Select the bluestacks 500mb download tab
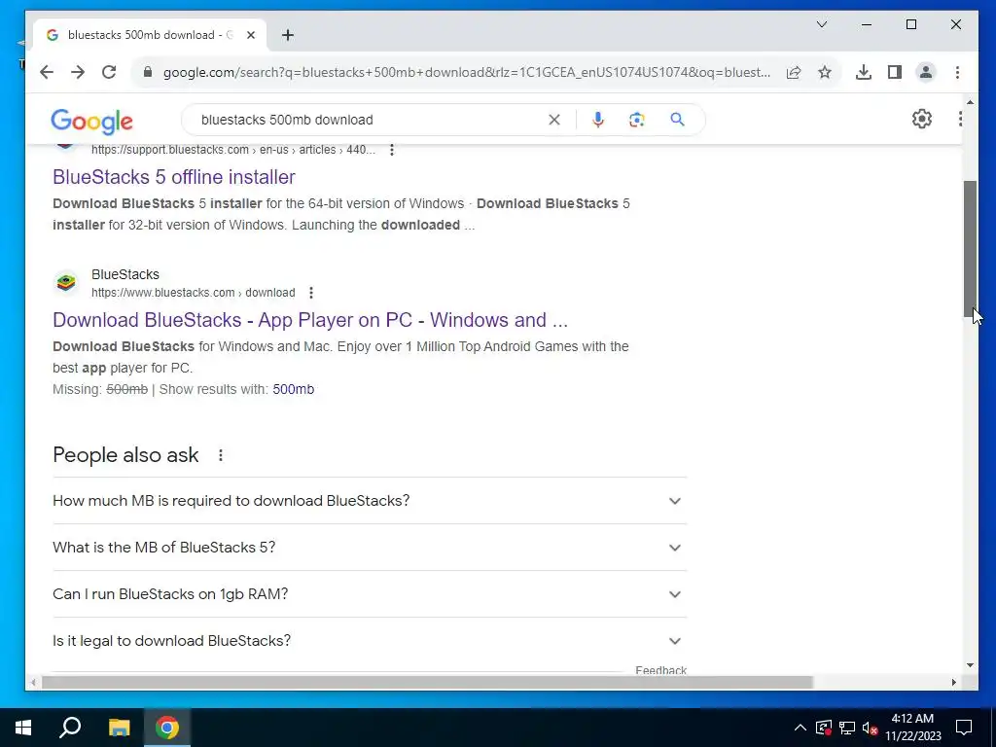 [x=149, y=35]
